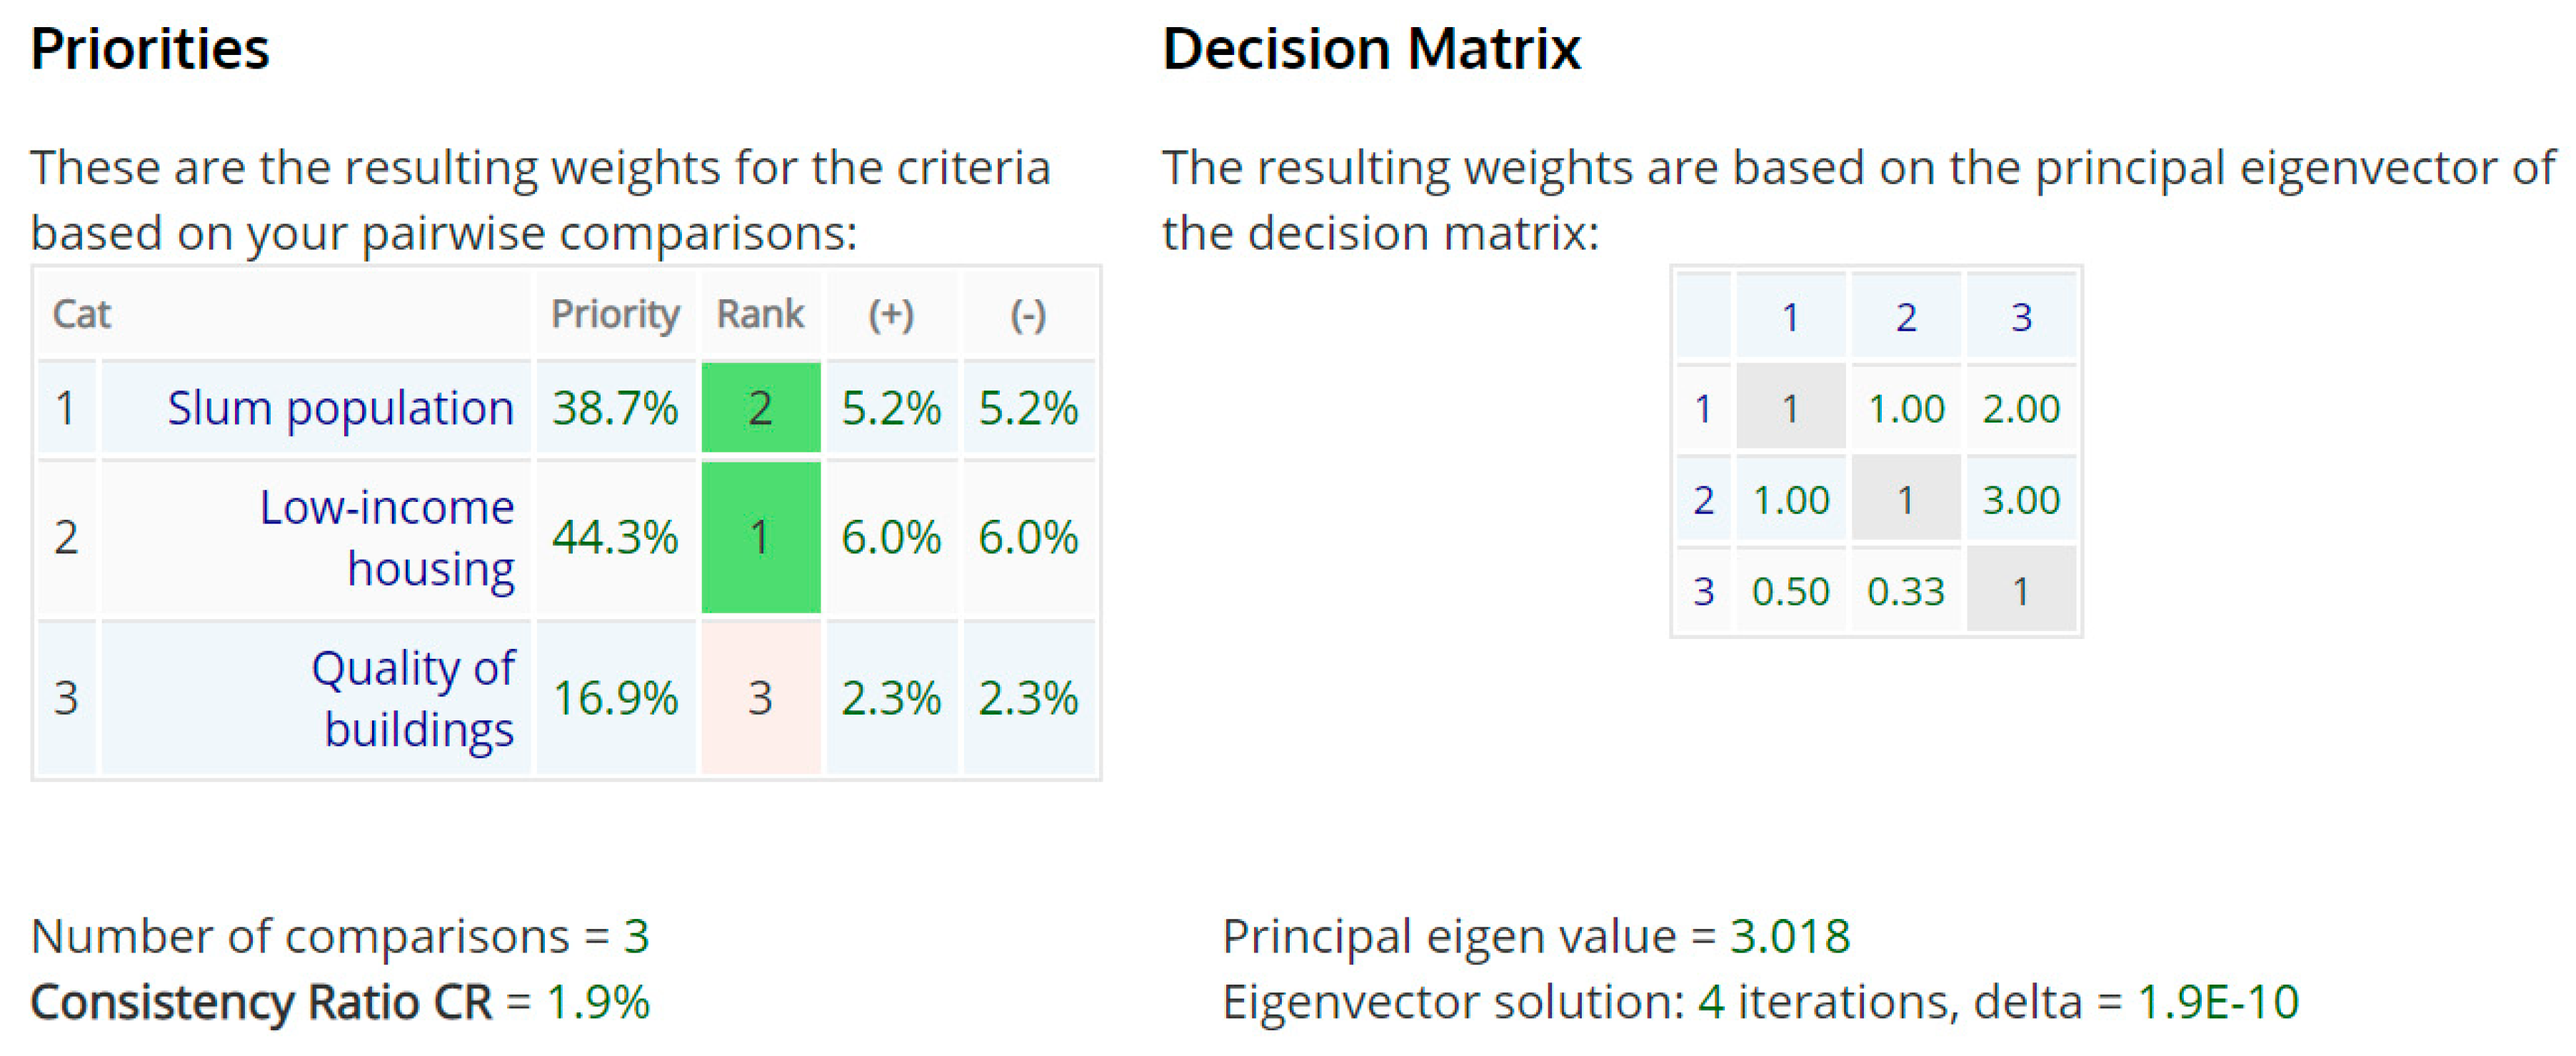
Task: Click the 16.9% priority value
Action: tap(615, 698)
